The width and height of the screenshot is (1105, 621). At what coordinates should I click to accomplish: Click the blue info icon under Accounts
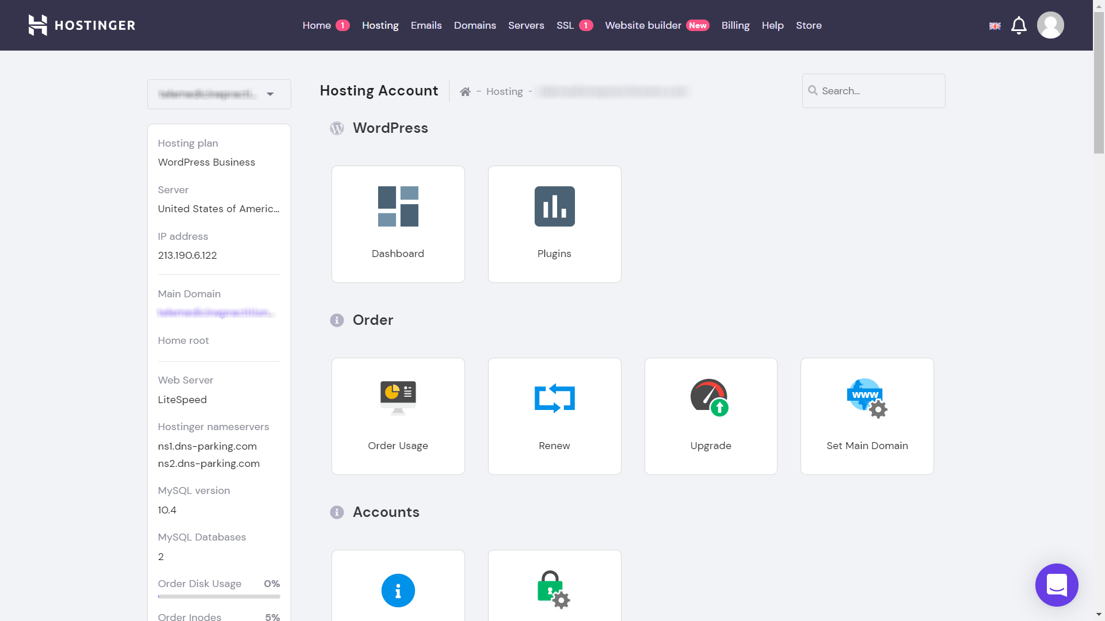(398, 591)
